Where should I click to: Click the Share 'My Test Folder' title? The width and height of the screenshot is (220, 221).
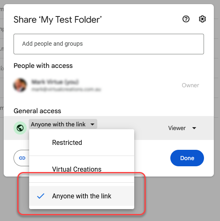(57, 19)
